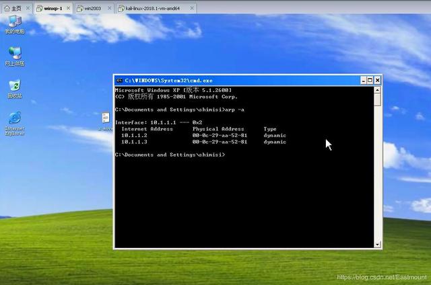Click the 'Type' column header
Viewport: 431px width, 285px height.
point(270,129)
